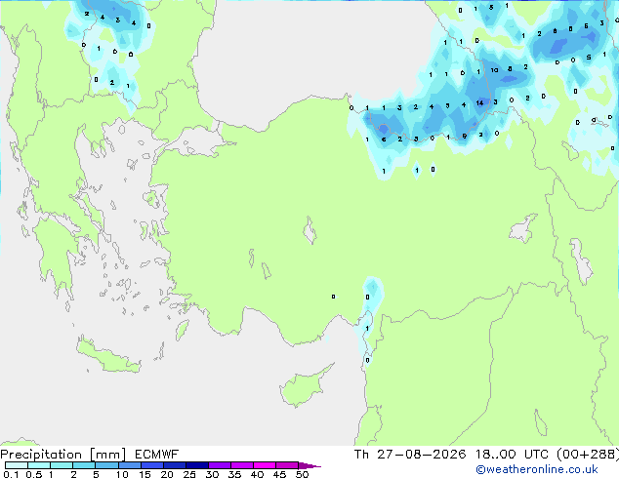Viewport: 619px width, 478px height.
Task: Click the '18..00 UTC' time text
Action: (512, 455)
